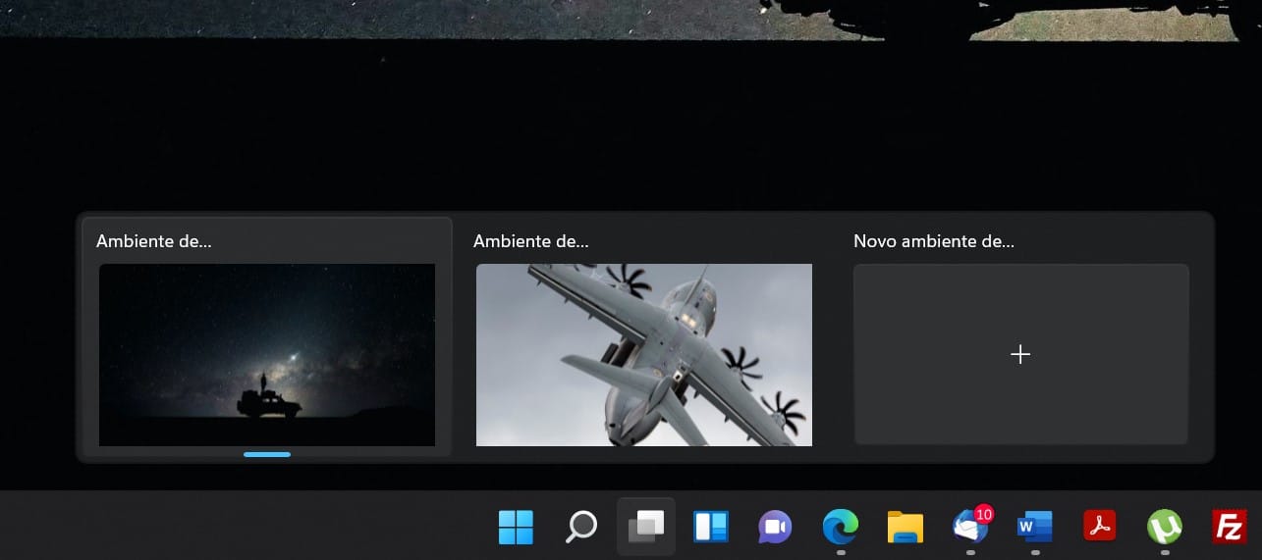Launch FileZilla from the taskbar
Image resolution: width=1262 pixels, height=560 pixels.
[1229, 528]
